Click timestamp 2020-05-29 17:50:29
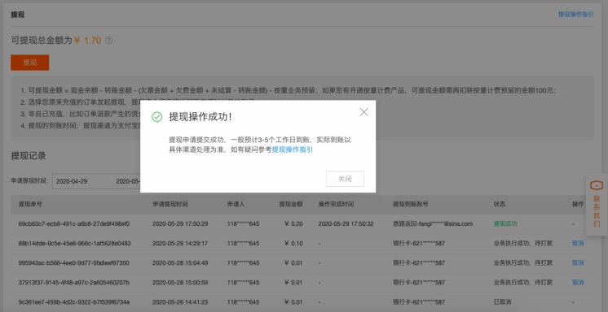This screenshot has height=312, width=608. click(x=180, y=224)
